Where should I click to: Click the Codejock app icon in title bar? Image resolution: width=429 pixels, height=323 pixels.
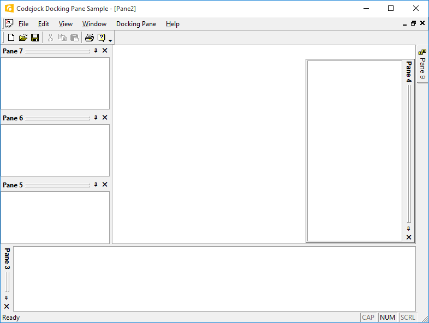point(9,9)
